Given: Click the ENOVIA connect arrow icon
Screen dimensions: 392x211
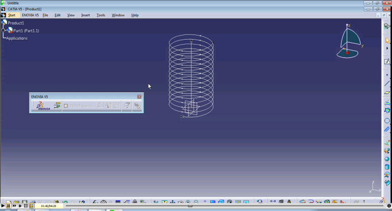Looking at the screenshot, I should pos(57,105).
